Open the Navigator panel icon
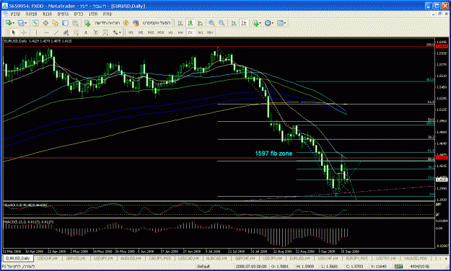The height and width of the screenshot is (271, 451). [56, 23]
